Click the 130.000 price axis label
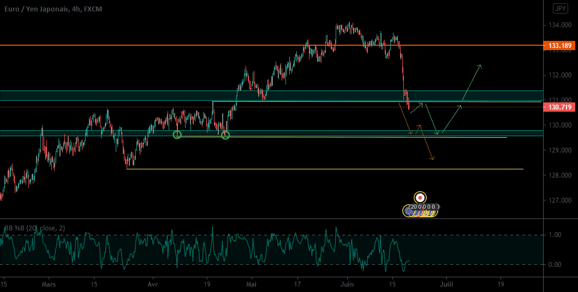 560,125
